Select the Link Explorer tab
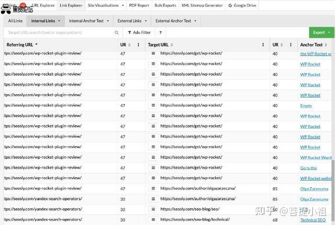This screenshot has height=225, width=335. pos(71,6)
